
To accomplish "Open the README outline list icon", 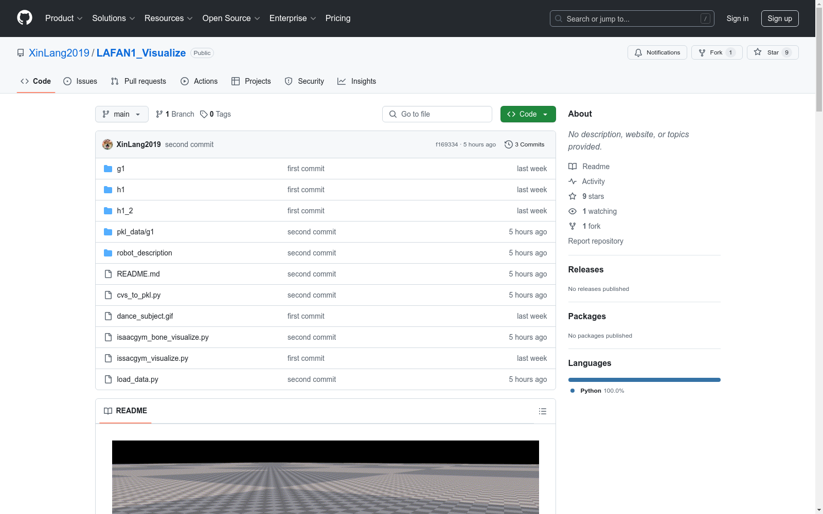I will click(542, 411).
